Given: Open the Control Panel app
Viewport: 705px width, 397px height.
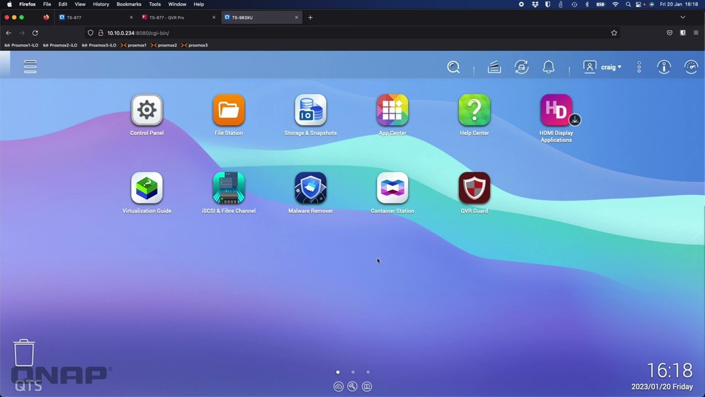Looking at the screenshot, I should (x=147, y=110).
